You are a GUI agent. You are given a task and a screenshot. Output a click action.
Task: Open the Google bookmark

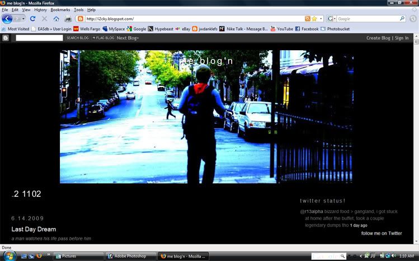136,29
